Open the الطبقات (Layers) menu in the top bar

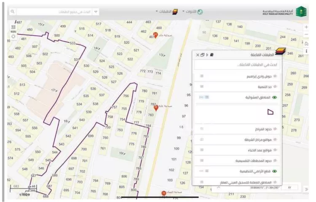coord(167,12)
